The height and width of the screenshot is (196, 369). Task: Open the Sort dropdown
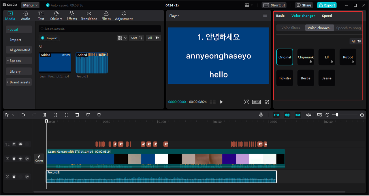[137, 38]
